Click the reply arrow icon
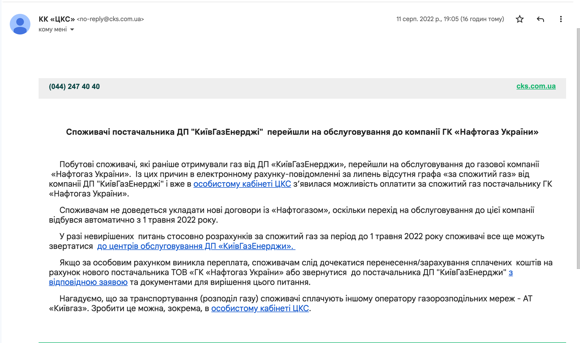This screenshot has width=580, height=343. tap(540, 19)
